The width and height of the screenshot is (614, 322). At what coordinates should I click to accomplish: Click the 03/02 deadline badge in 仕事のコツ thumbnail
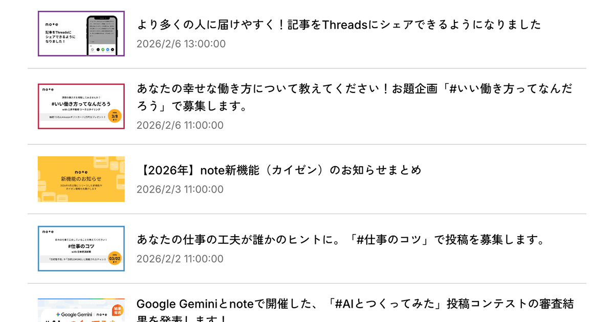click(115, 258)
